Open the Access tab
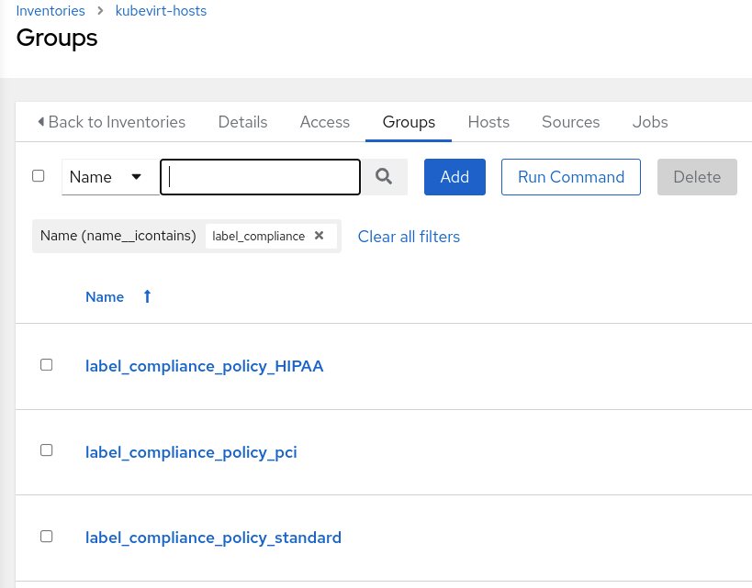The height and width of the screenshot is (588, 752). point(325,122)
